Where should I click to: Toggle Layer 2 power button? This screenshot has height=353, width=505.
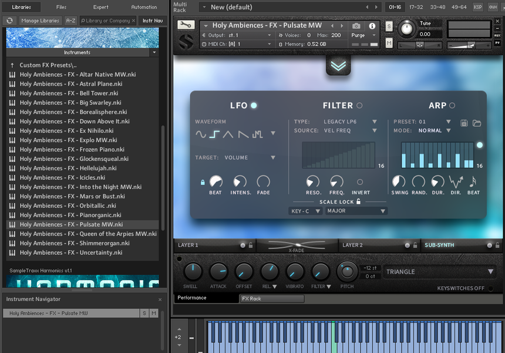(408, 246)
